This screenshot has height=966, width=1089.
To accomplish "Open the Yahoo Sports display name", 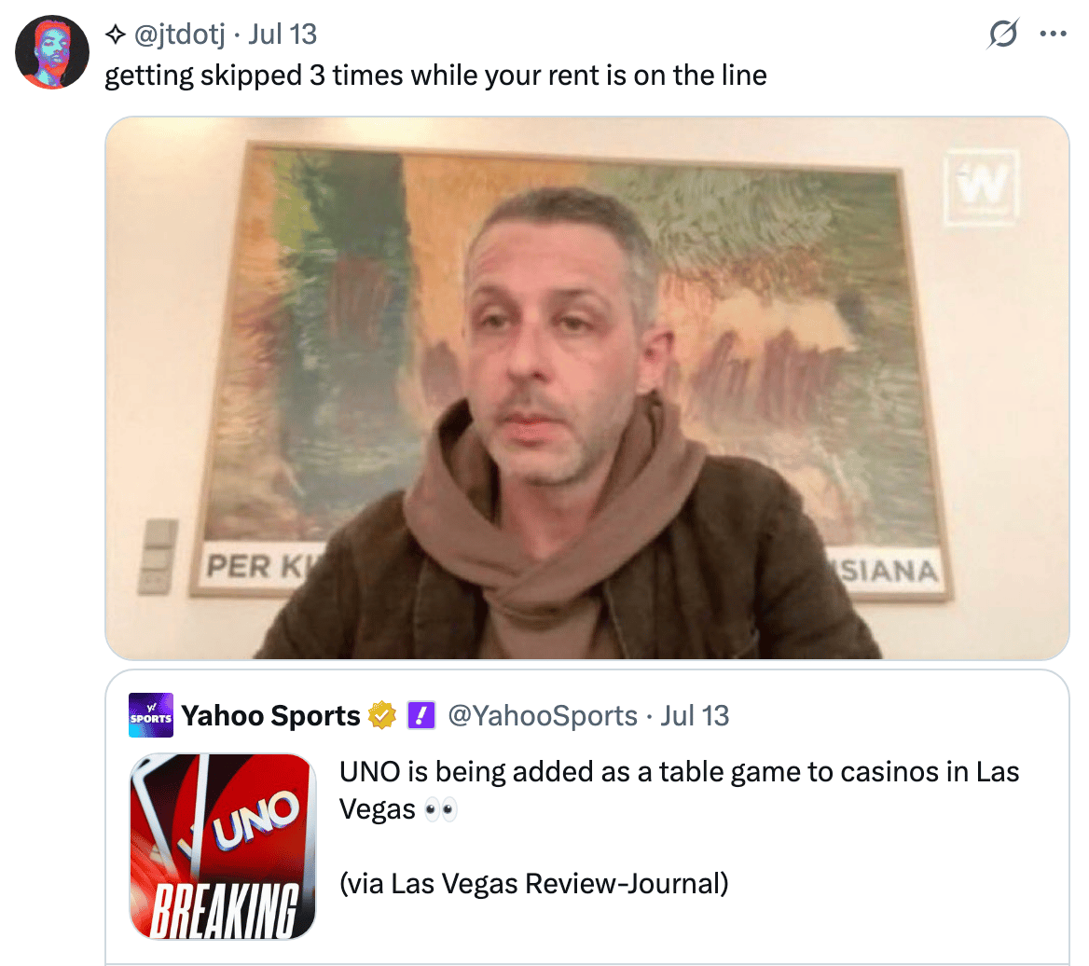I will [x=270, y=715].
